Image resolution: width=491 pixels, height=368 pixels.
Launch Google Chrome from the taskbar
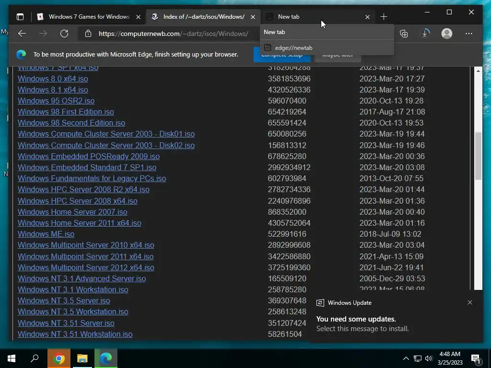[x=59, y=358]
